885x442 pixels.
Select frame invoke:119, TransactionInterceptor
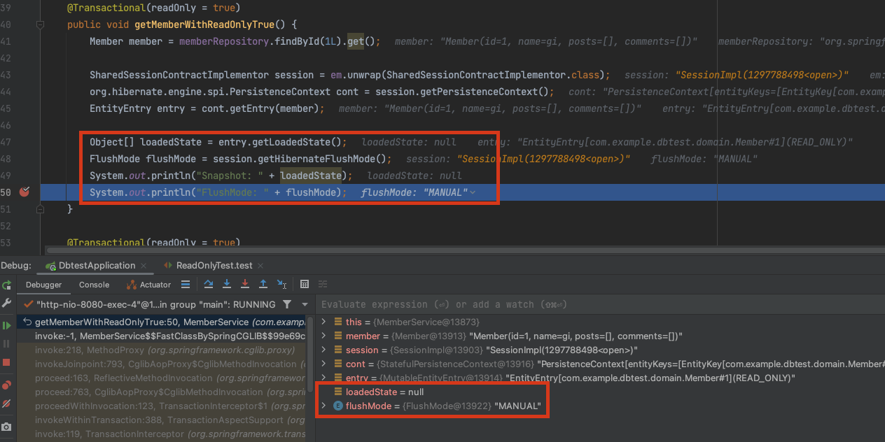pyautogui.click(x=162, y=434)
